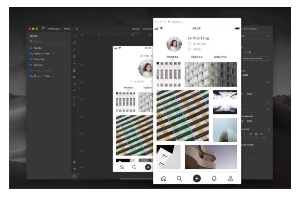The width and height of the screenshot is (299, 198).
Task: Tap the plus button in the preview bottom bar
Action: (x=197, y=178)
